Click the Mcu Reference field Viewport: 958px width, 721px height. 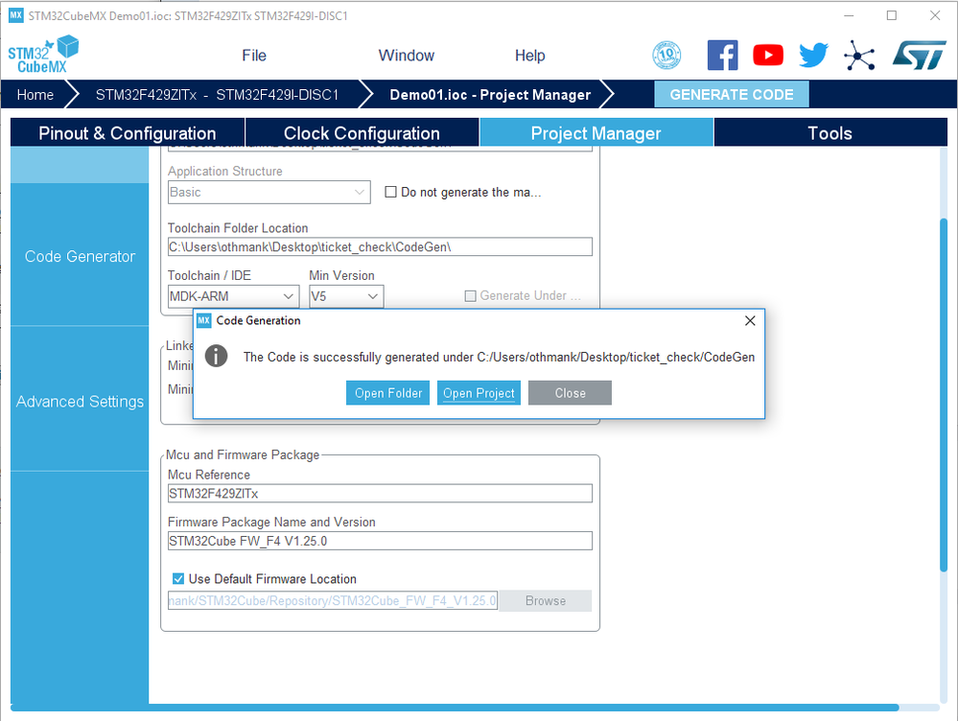click(380, 493)
